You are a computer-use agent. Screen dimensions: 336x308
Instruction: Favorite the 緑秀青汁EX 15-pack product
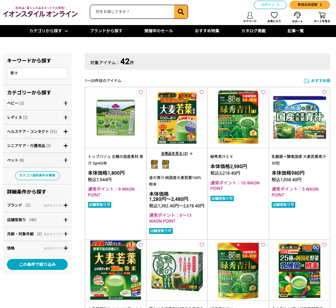pyautogui.click(x=263, y=245)
